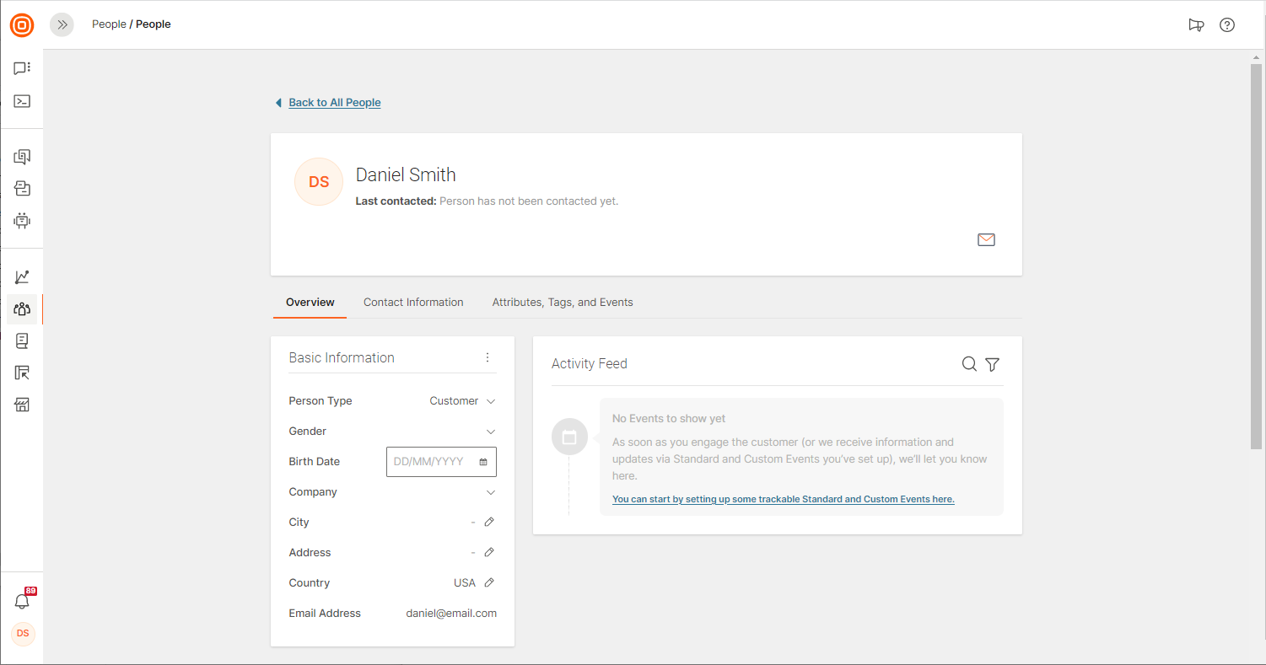Follow the Standard and Custom Events setup link
Viewport: 1266px width, 665px height.
pos(783,499)
